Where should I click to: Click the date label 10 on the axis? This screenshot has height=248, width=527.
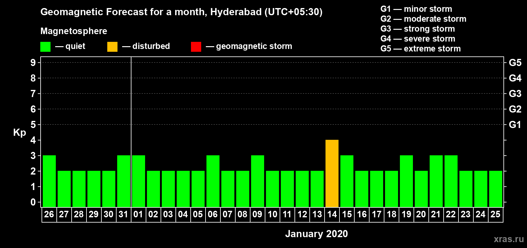point(272,215)
